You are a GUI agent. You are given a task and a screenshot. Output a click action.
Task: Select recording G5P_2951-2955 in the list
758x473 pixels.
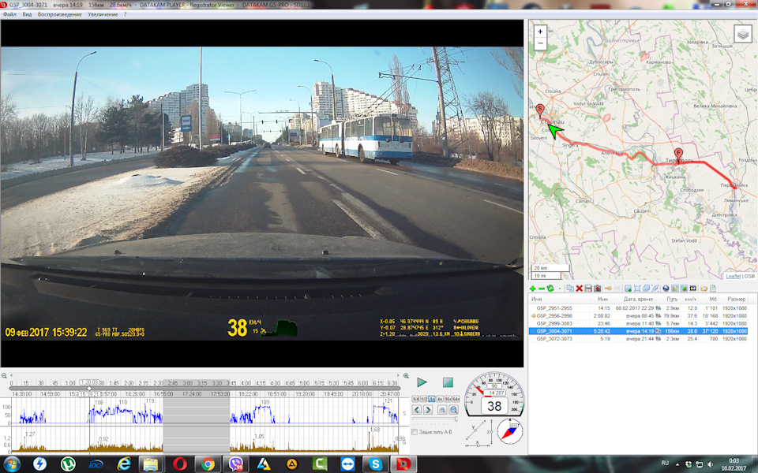point(638,308)
